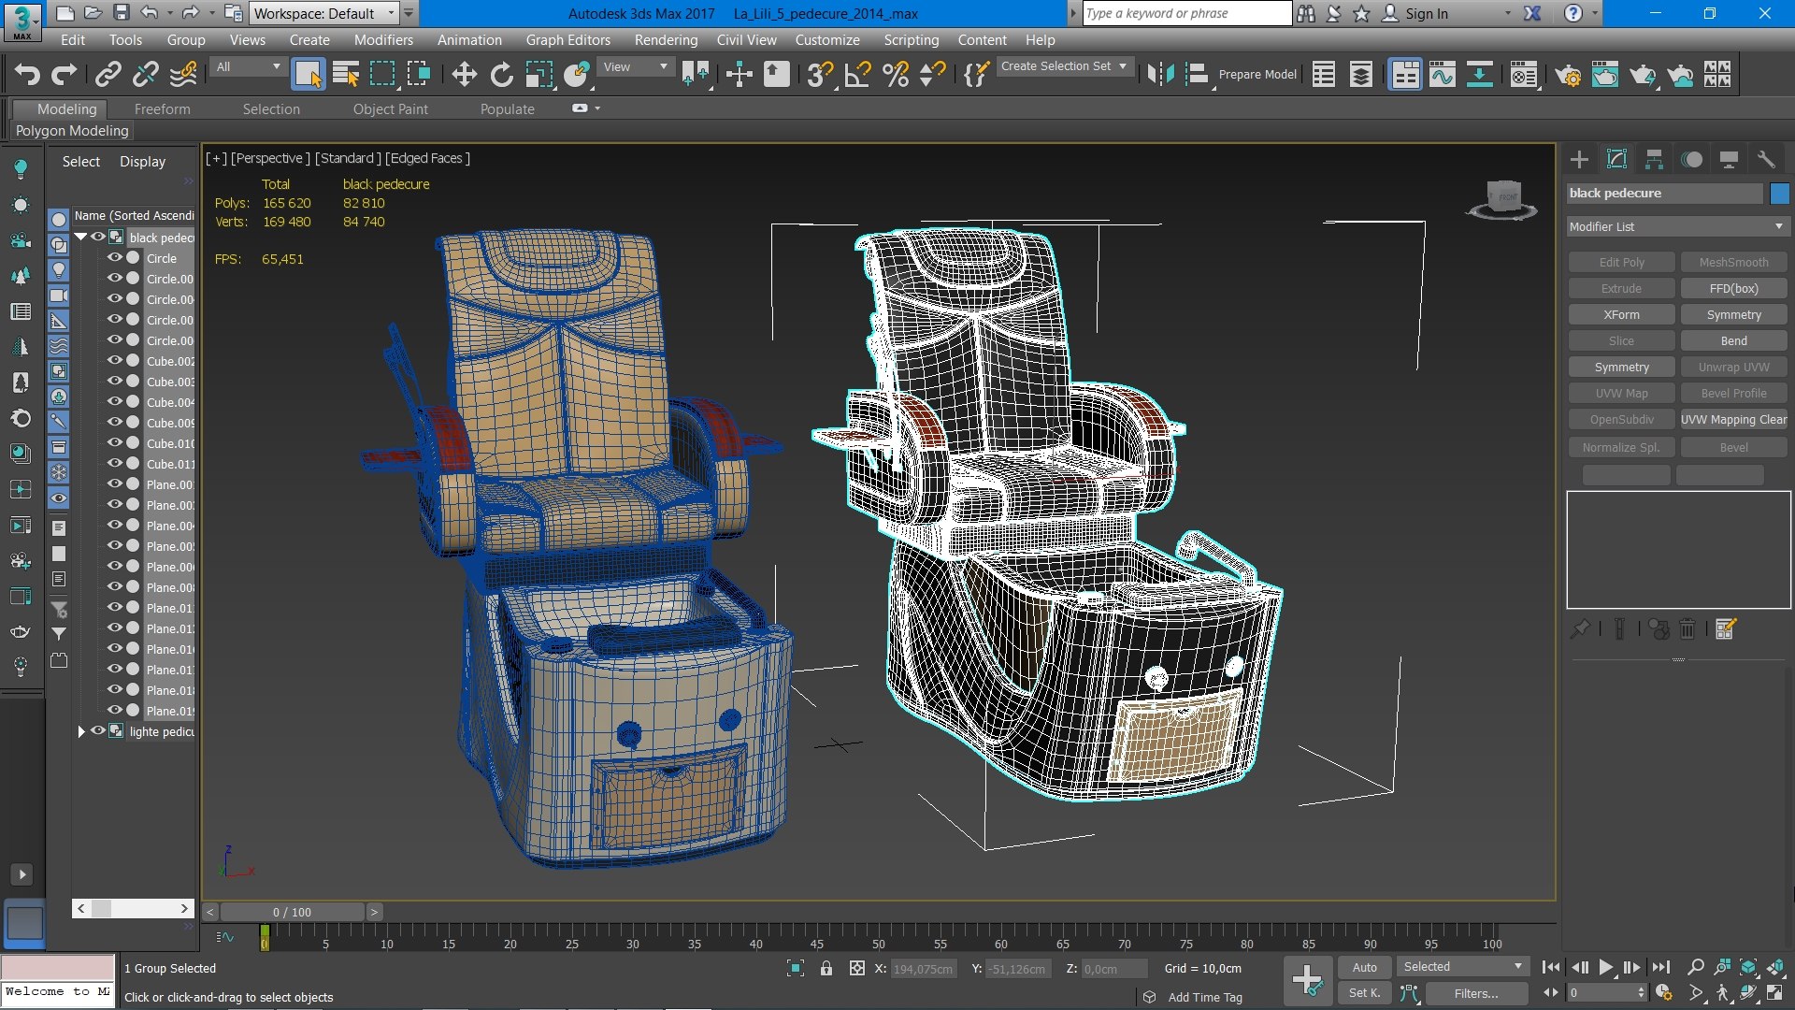Screen dimensions: 1795x1010
Task: Collapse the black pedecure group
Action: point(81,237)
